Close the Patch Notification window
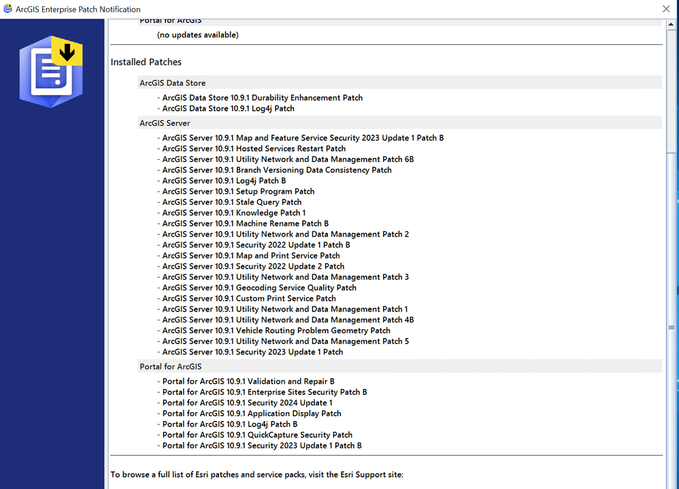This screenshot has height=489, width=679. 666,9
